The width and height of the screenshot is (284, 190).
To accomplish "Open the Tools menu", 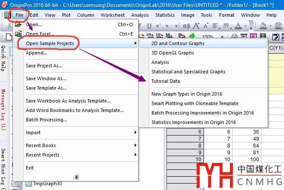I will [x=206, y=15].
